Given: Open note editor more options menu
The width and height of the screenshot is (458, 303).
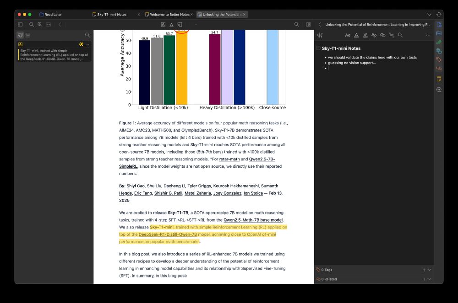Looking at the screenshot, I should tap(428, 35).
